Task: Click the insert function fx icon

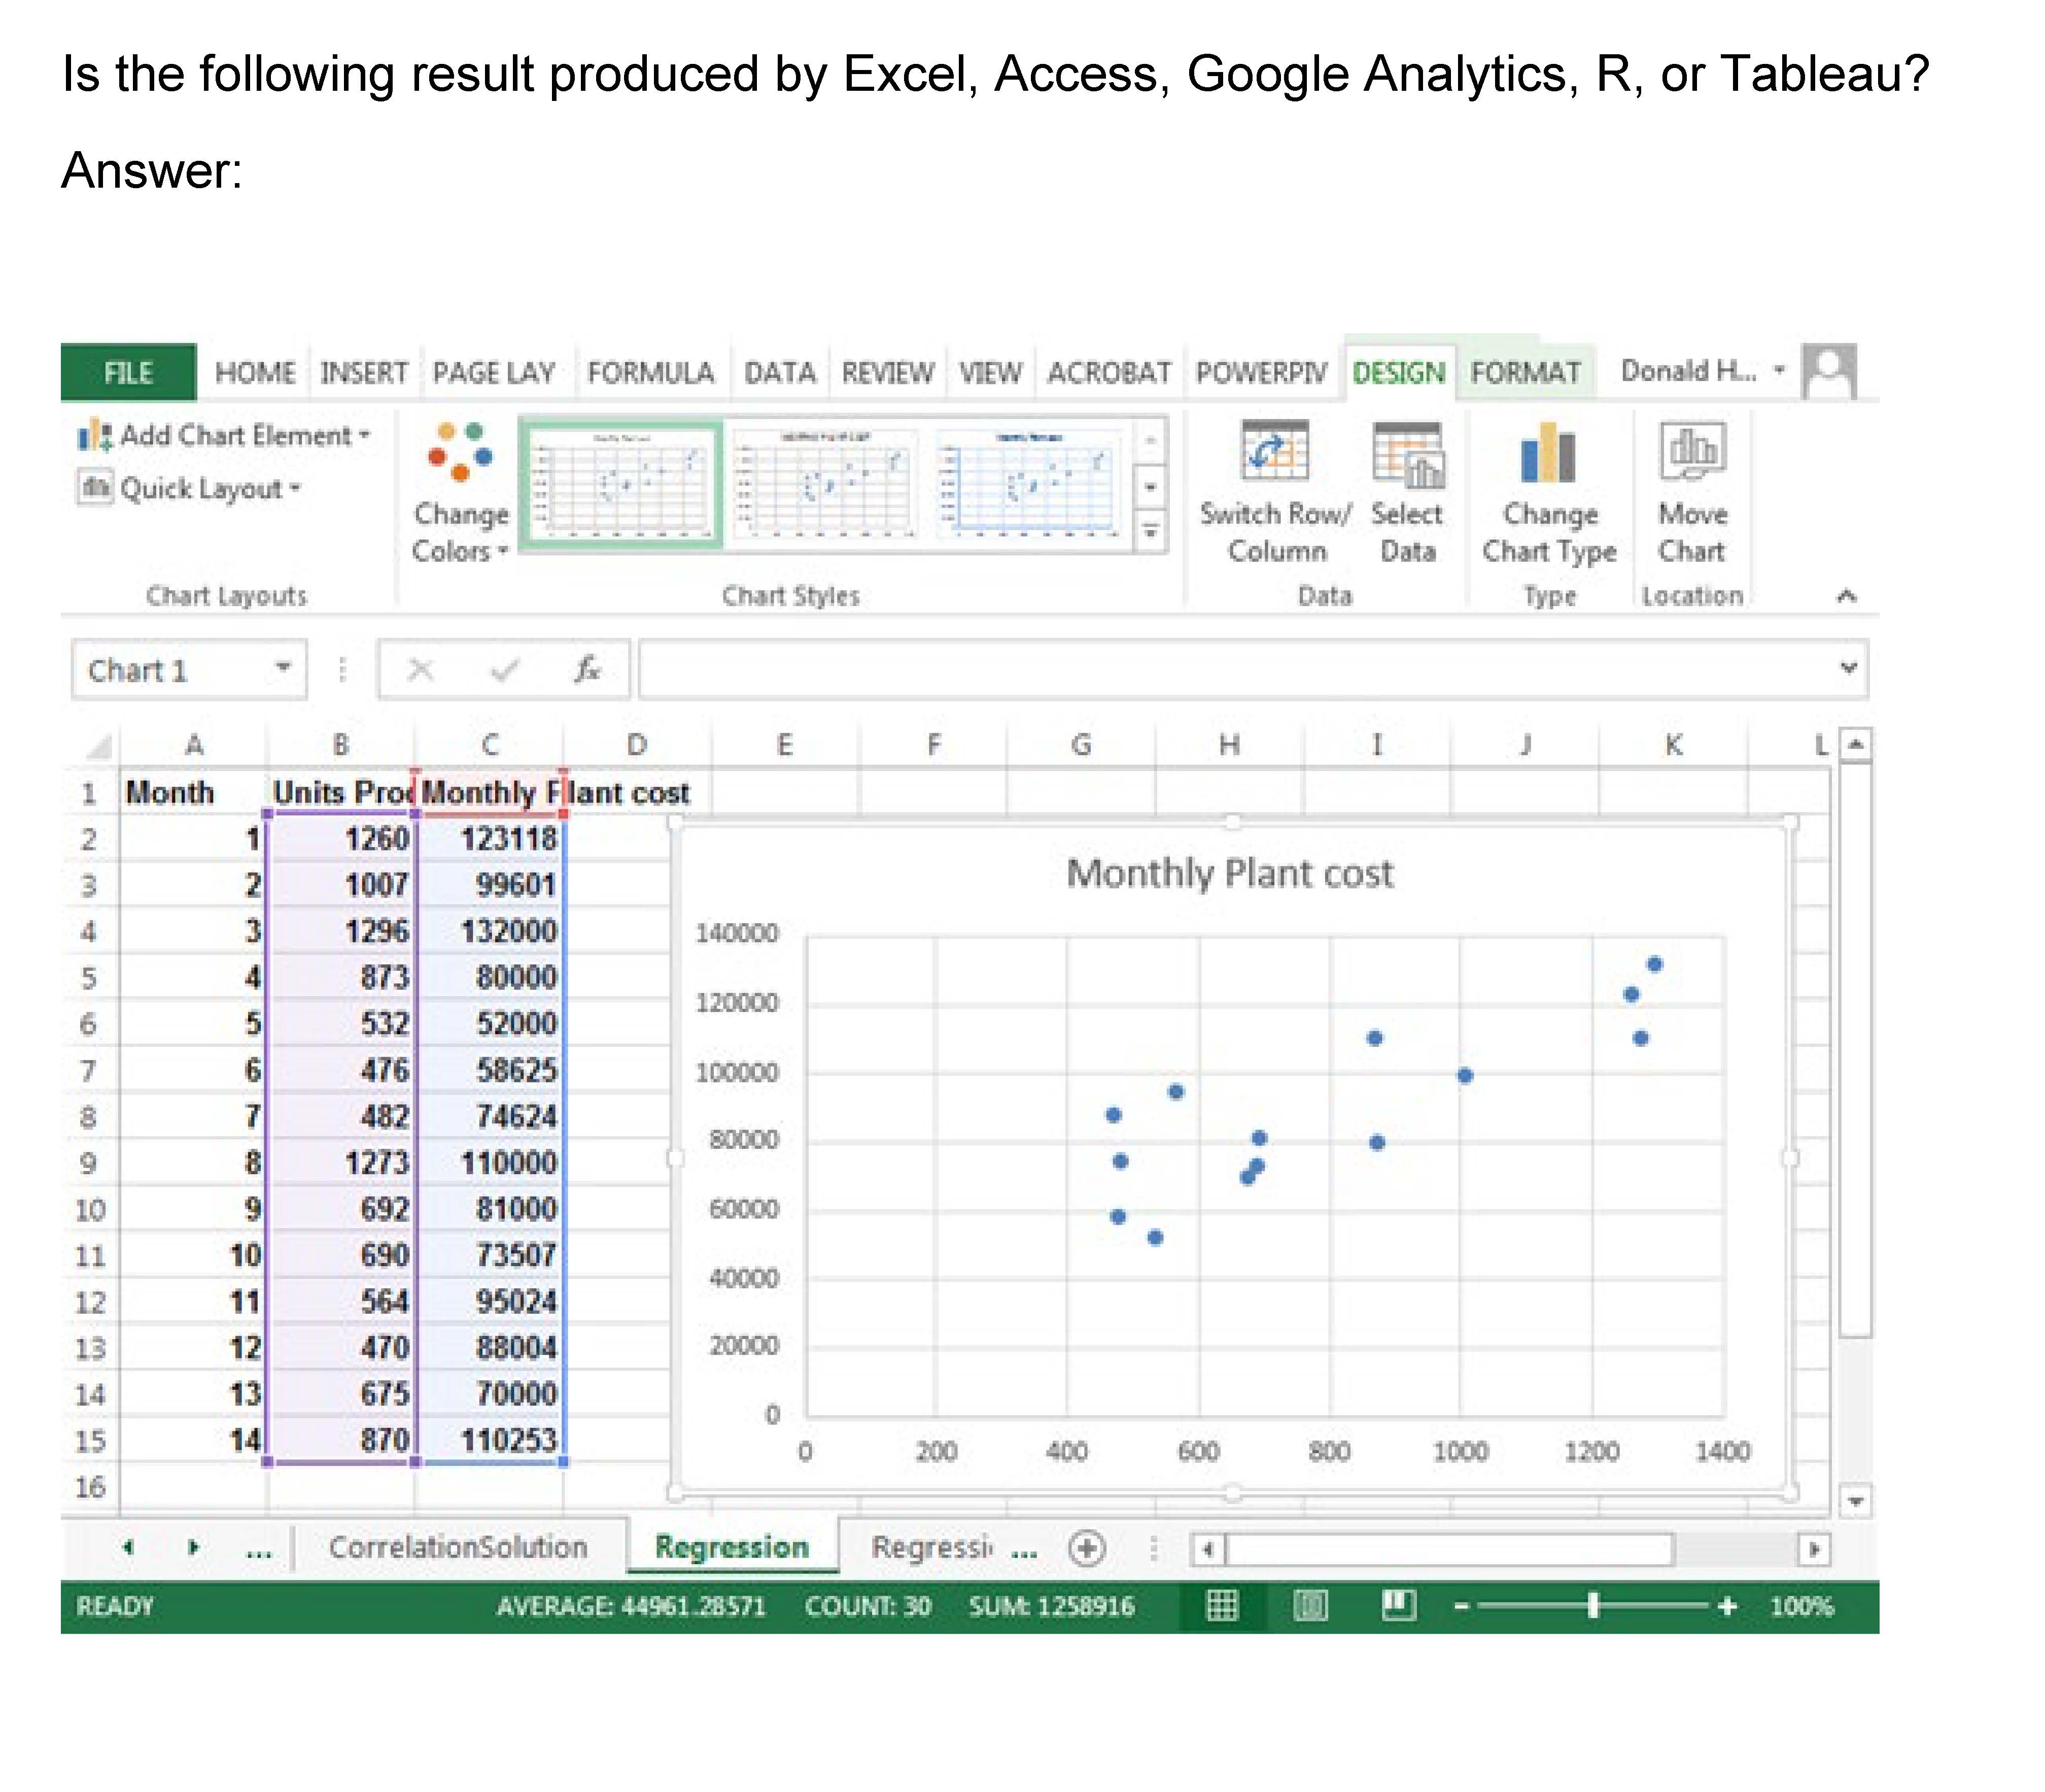Action: (x=587, y=669)
